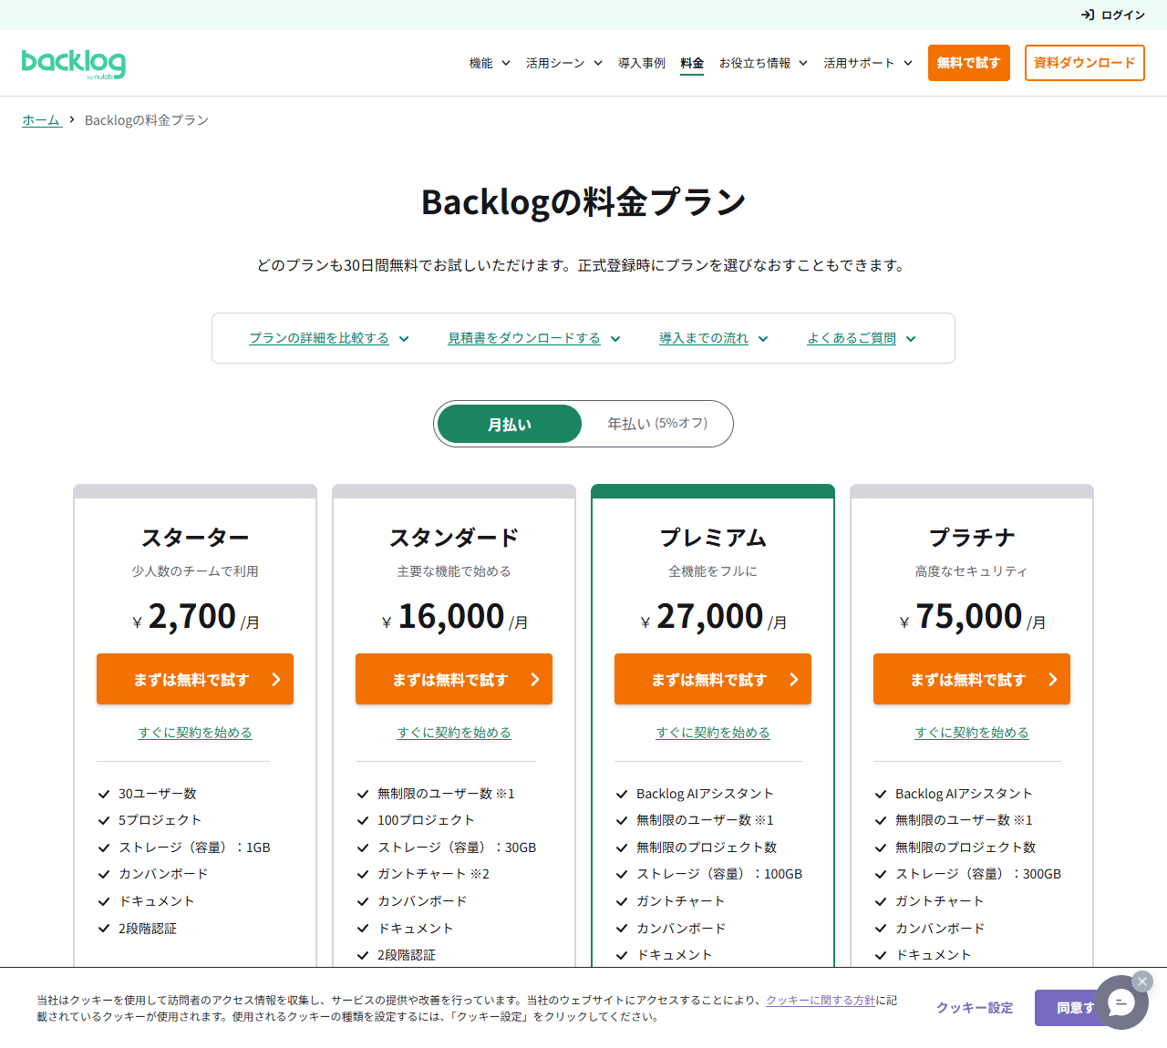Open the 活用シーン navigation item
The height and width of the screenshot is (1048, 1167).
(x=555, y=63)
